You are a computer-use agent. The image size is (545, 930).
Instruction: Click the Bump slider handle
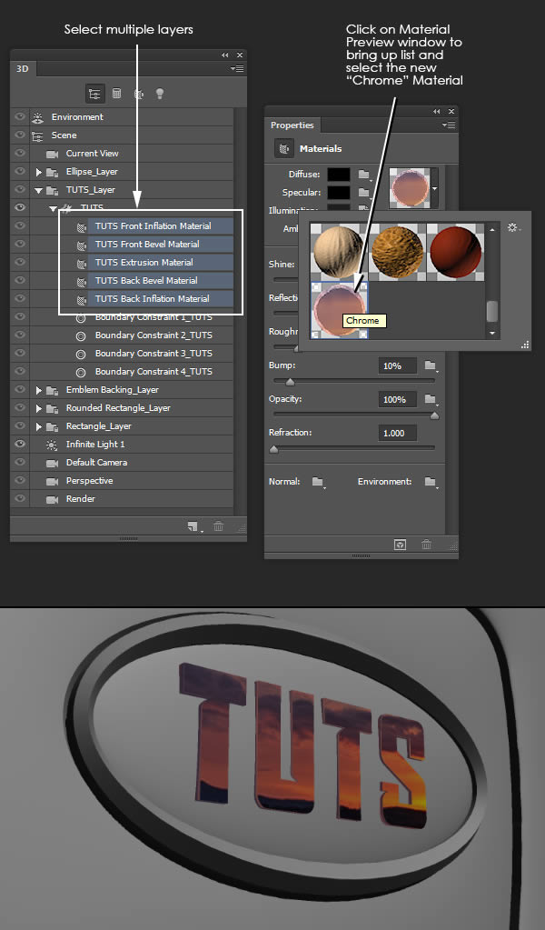tap(290, 382)
